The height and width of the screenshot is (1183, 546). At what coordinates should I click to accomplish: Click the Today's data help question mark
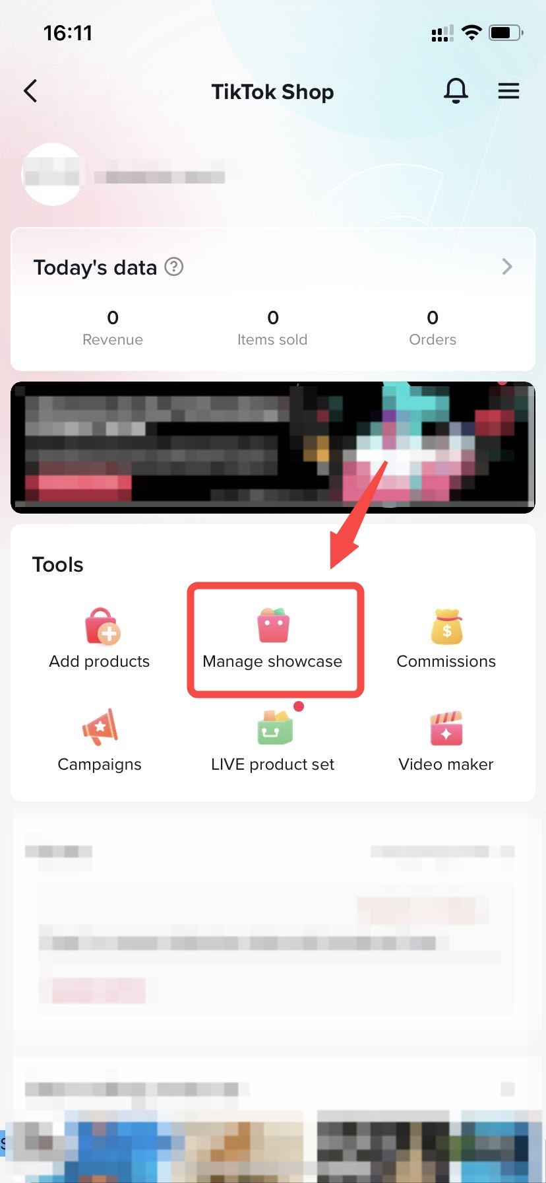[173, 267]
